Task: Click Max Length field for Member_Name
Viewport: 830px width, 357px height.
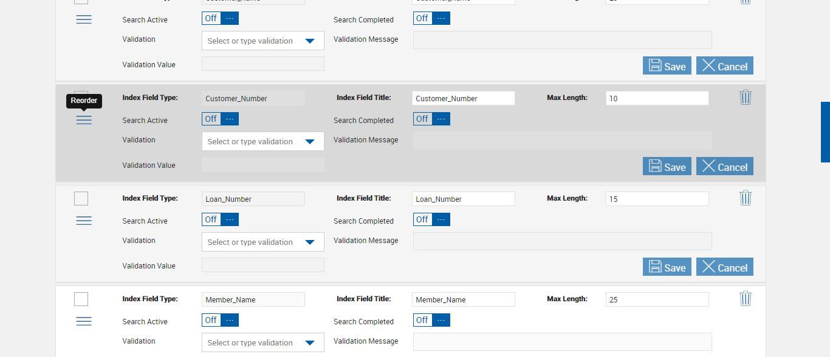Action: tap(657, 299)
